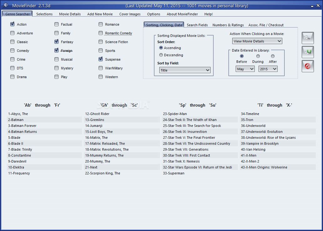Open movie '23-Spider-Man'
The width and height of the screenshot is (323, 231).
point(175,114)
